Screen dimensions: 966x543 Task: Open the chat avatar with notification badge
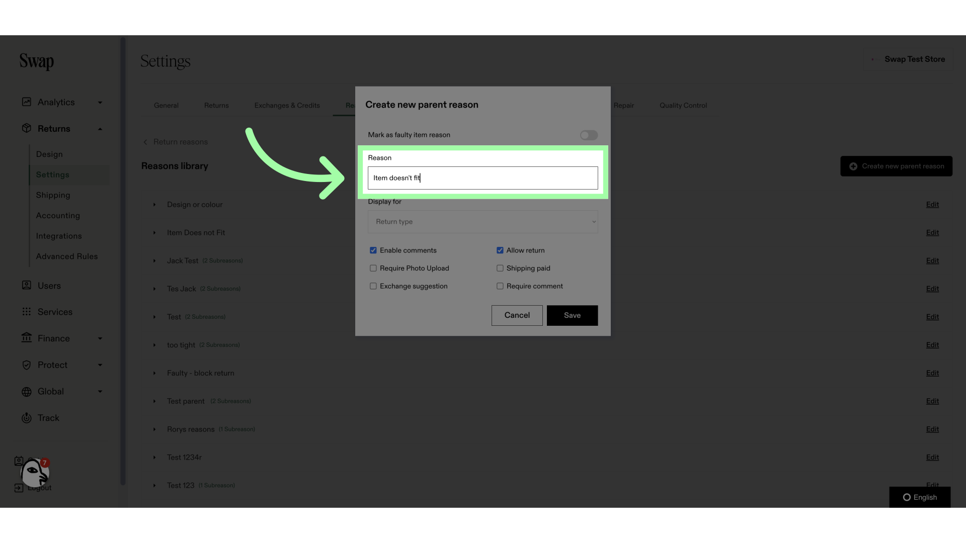point(35,473)
